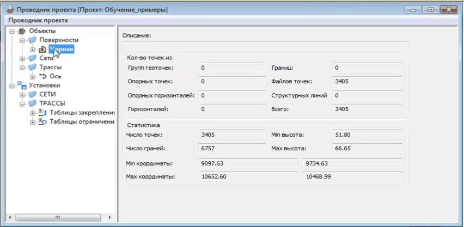The height and width of the screenshot is (227, 464).
Task: Select the СЕТИ item under Установки
Action: [x=48, y=94]
